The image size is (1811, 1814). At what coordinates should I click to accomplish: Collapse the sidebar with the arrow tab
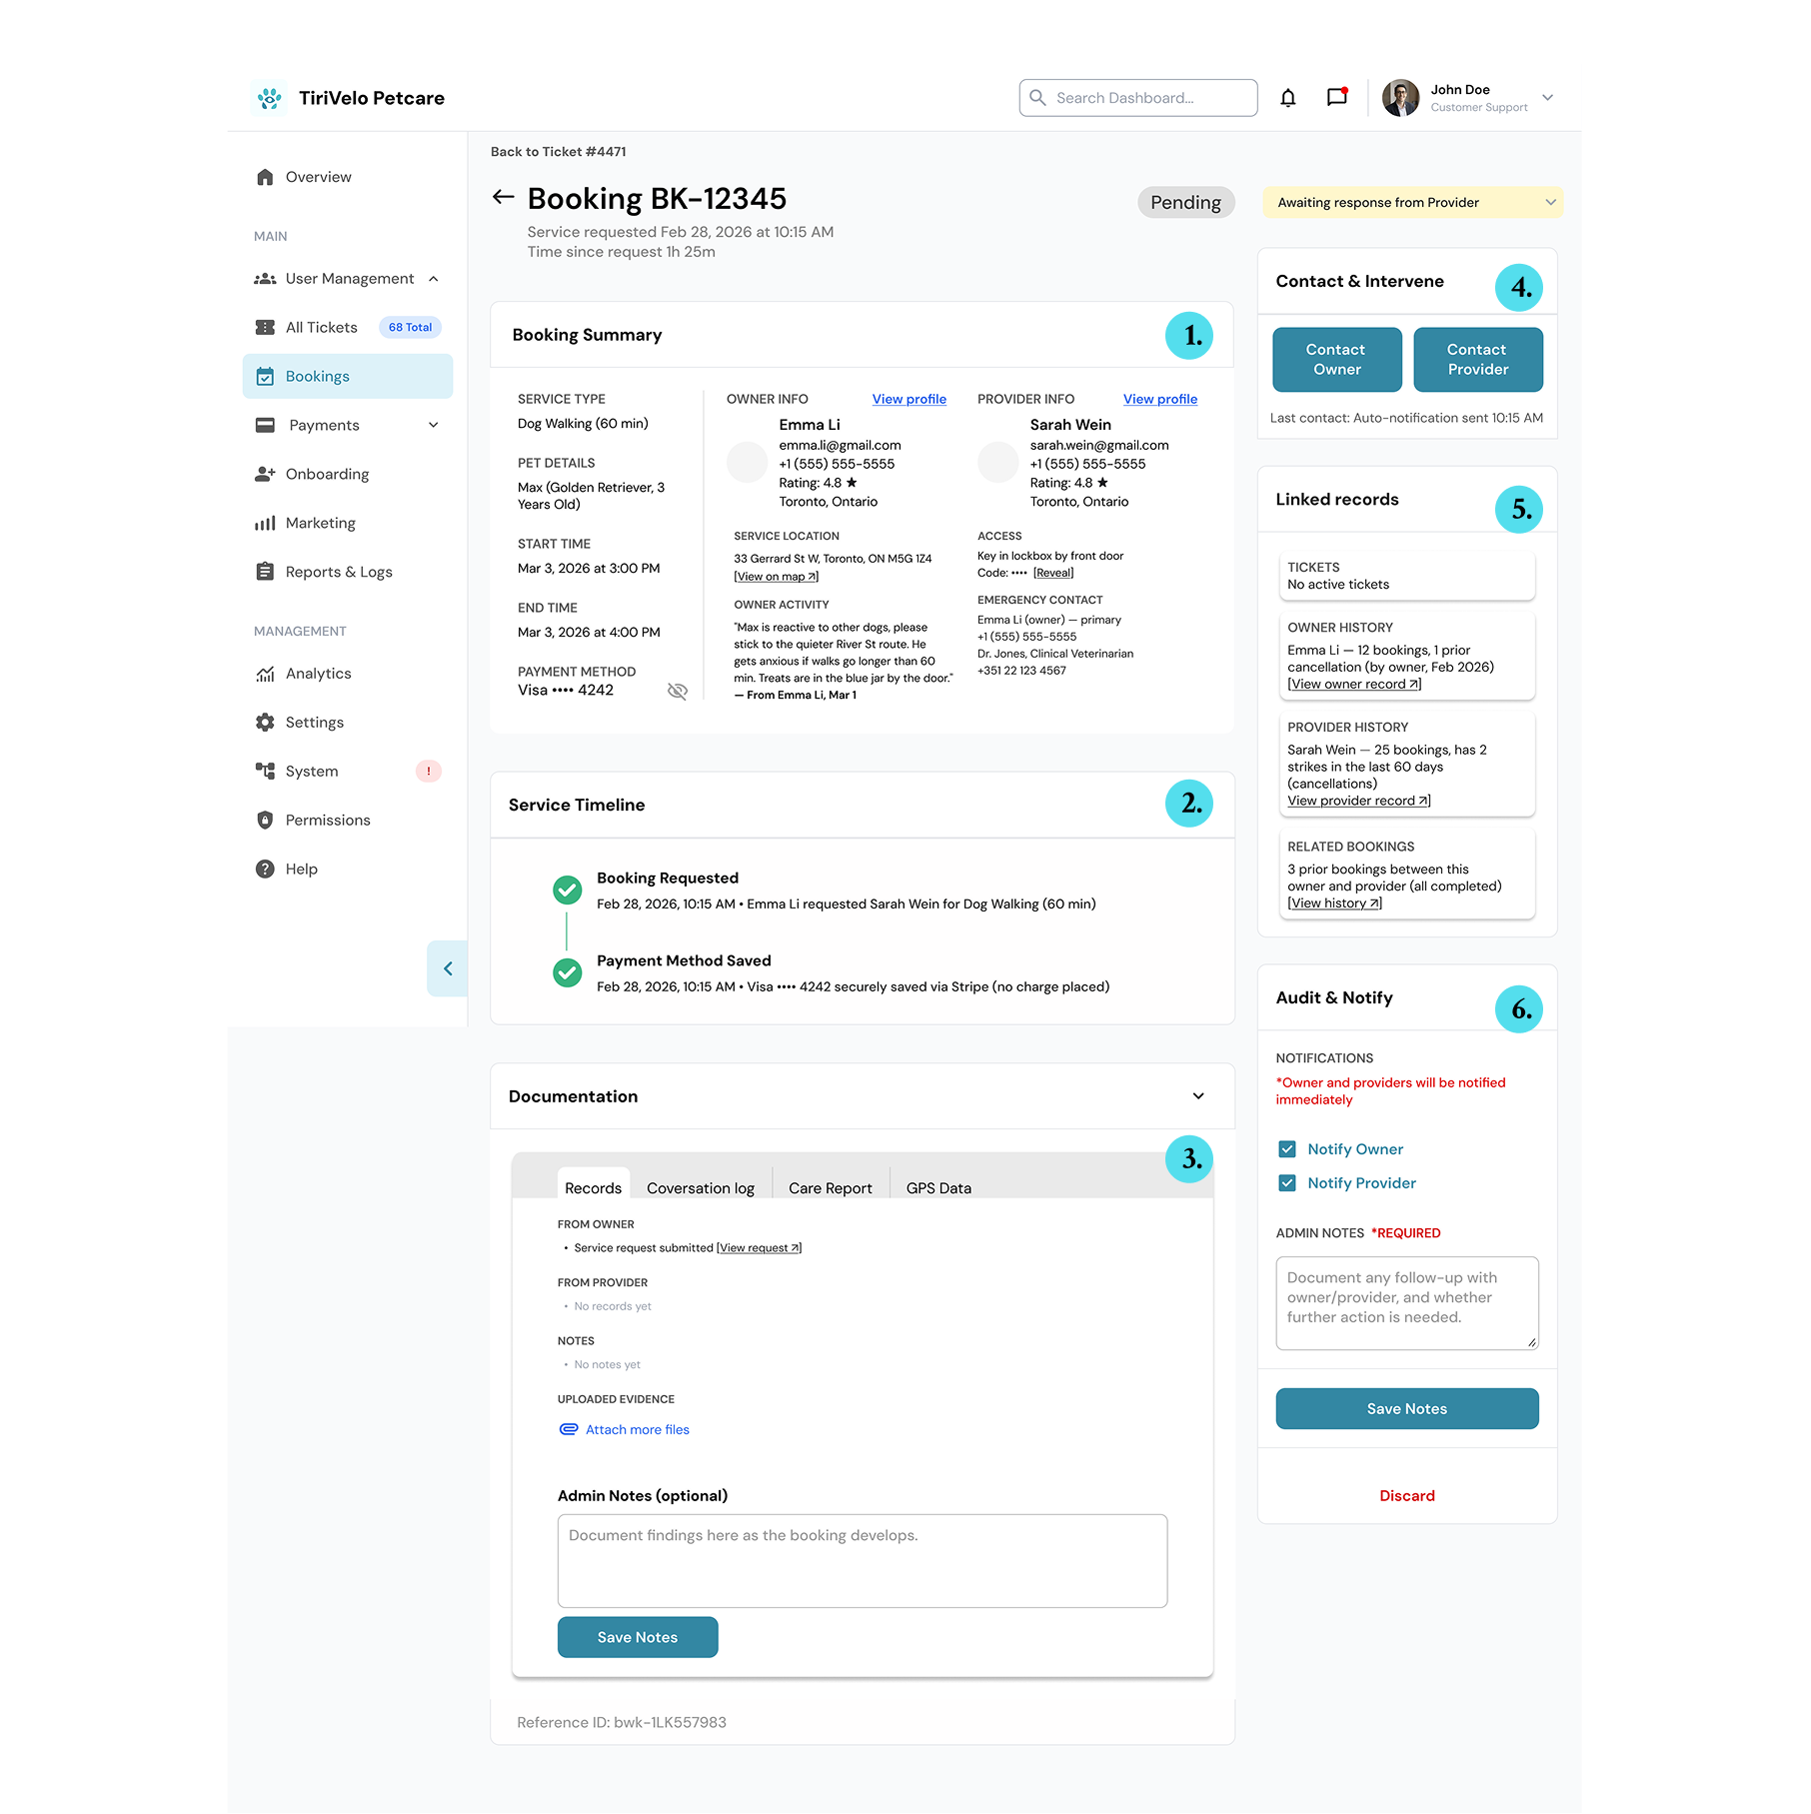point(448,968)
